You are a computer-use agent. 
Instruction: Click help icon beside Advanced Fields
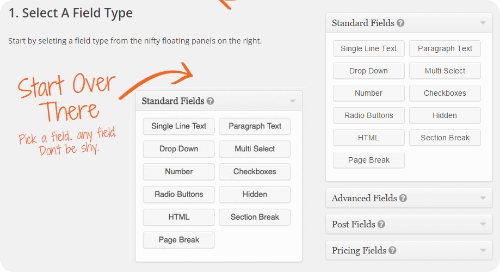[403, 199]
